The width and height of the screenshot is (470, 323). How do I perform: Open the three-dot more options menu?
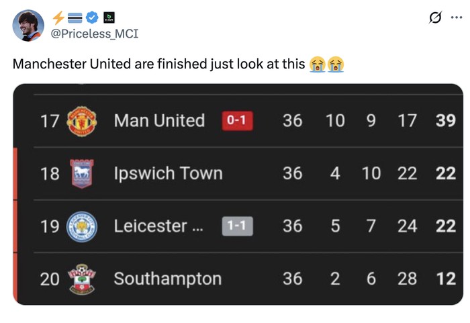[x=457, y=18]
